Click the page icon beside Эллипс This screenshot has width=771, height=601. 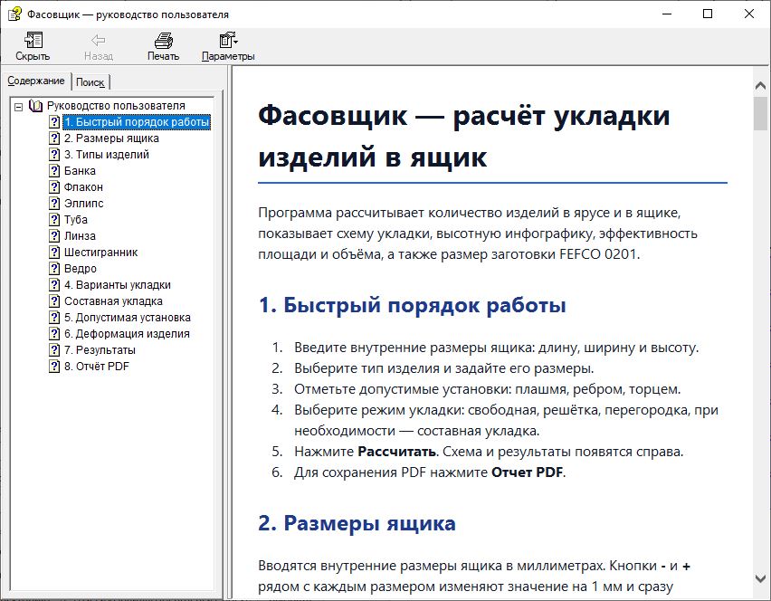coord(54,203)
